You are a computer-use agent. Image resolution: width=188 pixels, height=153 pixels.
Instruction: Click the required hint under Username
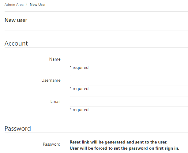[79, 88]
